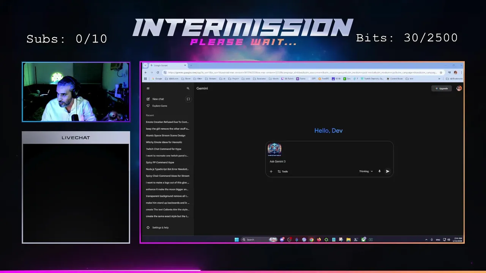This screenshot has height=273, width=486.
Task: Click the attached image thumbnail in prompt box
Action: pyautogui.click(x=275, y=150)
